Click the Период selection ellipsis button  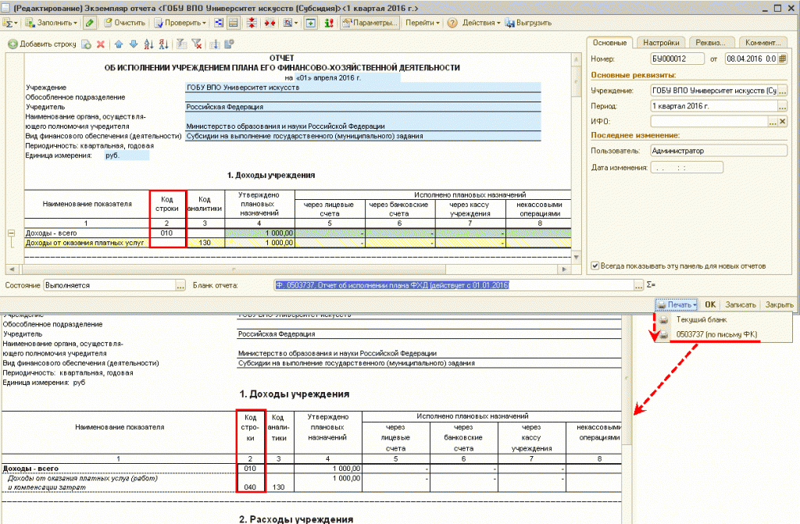(x=783, y=105)
